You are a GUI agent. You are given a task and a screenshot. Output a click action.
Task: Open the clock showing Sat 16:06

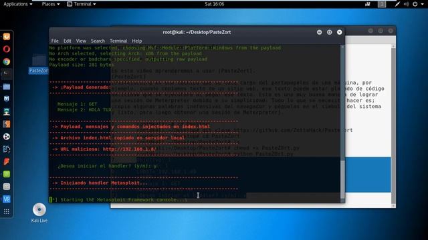[x=214, y=4]
